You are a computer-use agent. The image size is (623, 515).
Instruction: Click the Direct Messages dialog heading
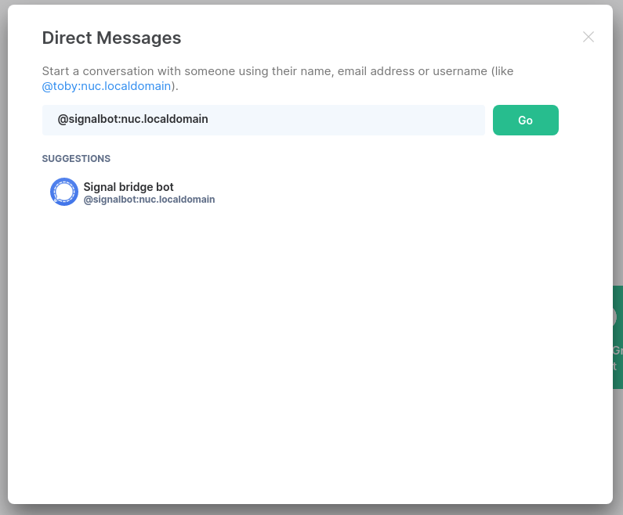[111, 38]
